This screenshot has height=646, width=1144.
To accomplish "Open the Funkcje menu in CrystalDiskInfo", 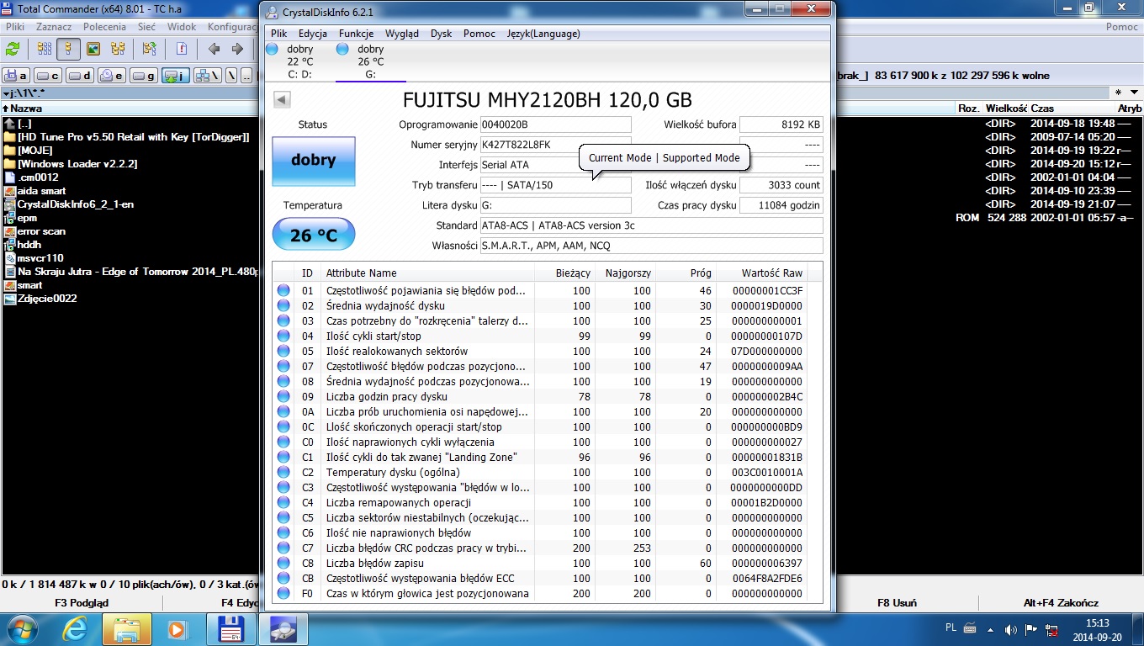I will click(356, 34).
